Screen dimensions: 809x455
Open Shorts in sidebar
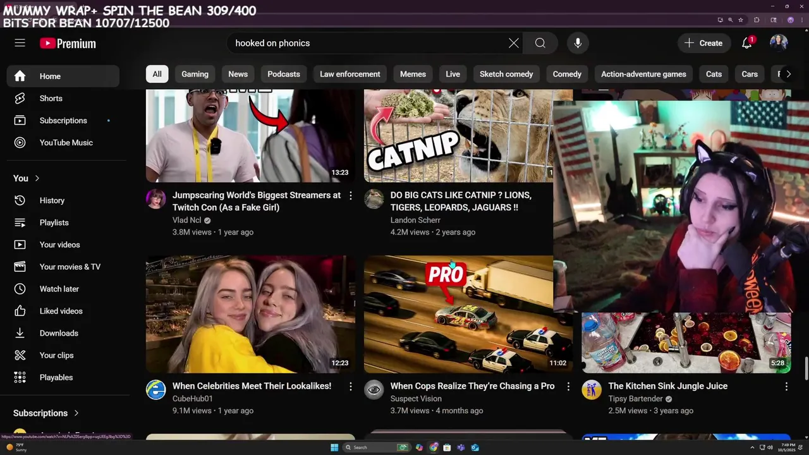pyautogui.click(x=63, y=99)
